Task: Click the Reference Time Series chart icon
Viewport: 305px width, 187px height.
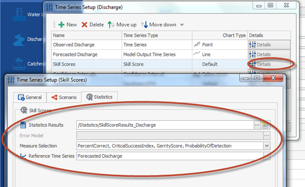Action: tap(23, 156)
